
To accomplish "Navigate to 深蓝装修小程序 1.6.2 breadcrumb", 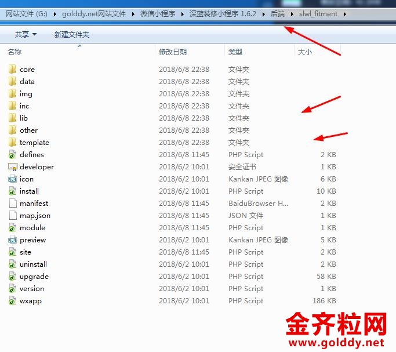I will [223, 14].
